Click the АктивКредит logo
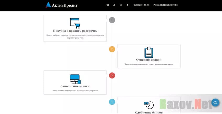Screen dimensions: 222x114 click(62, 5)
